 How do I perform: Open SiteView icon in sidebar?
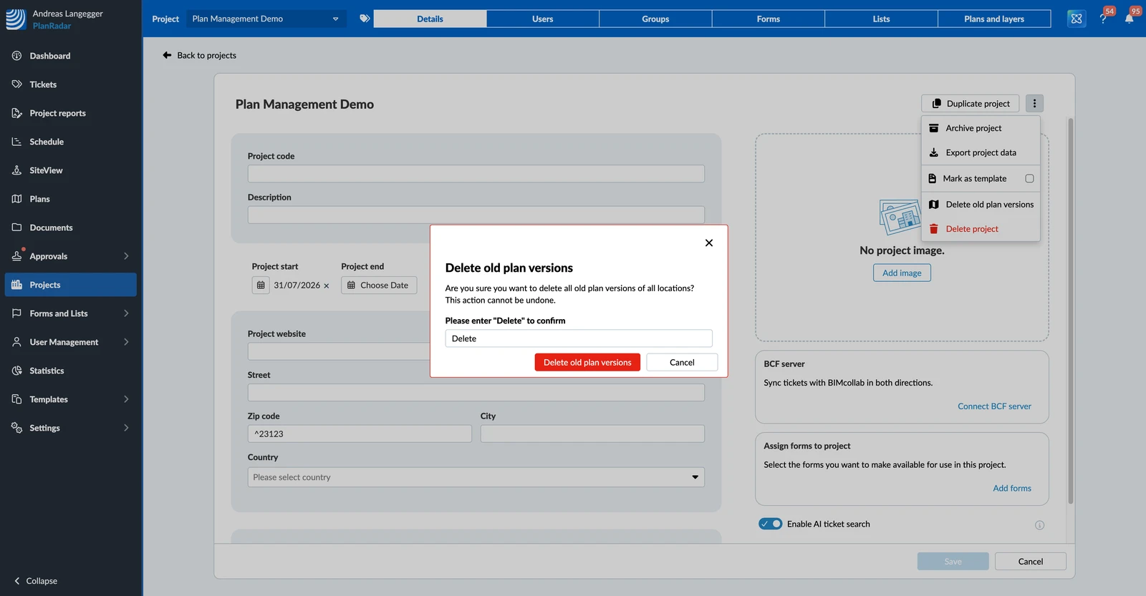(x=16, y=170)
